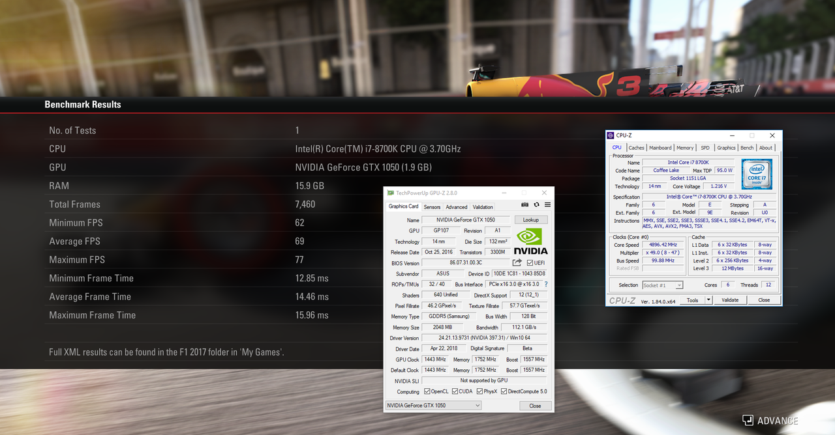Toggle the OpenCL checkbox

[427, 391]
